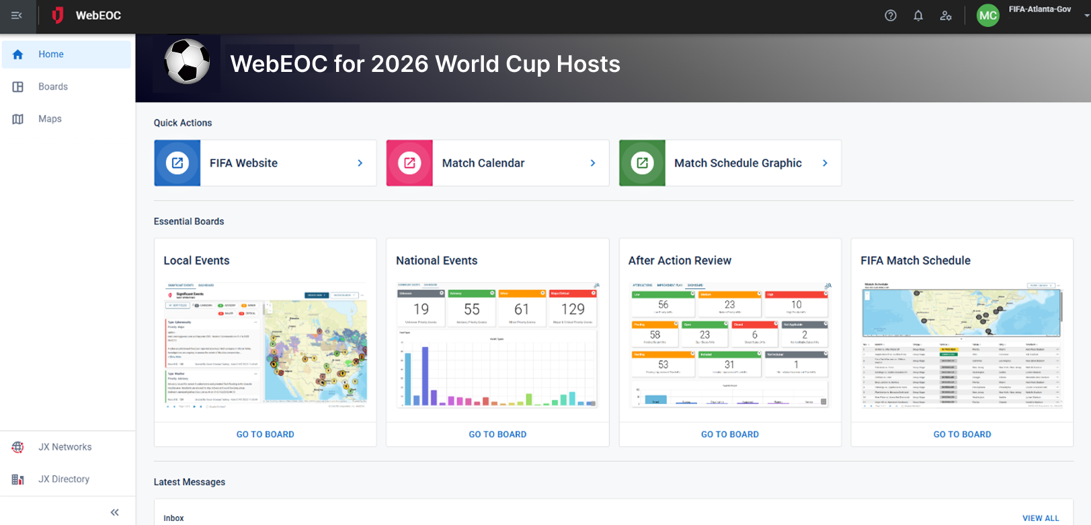Screen dimensions: 1091x525
Task: Open the help question mark icon
Action: coord(891,15)
